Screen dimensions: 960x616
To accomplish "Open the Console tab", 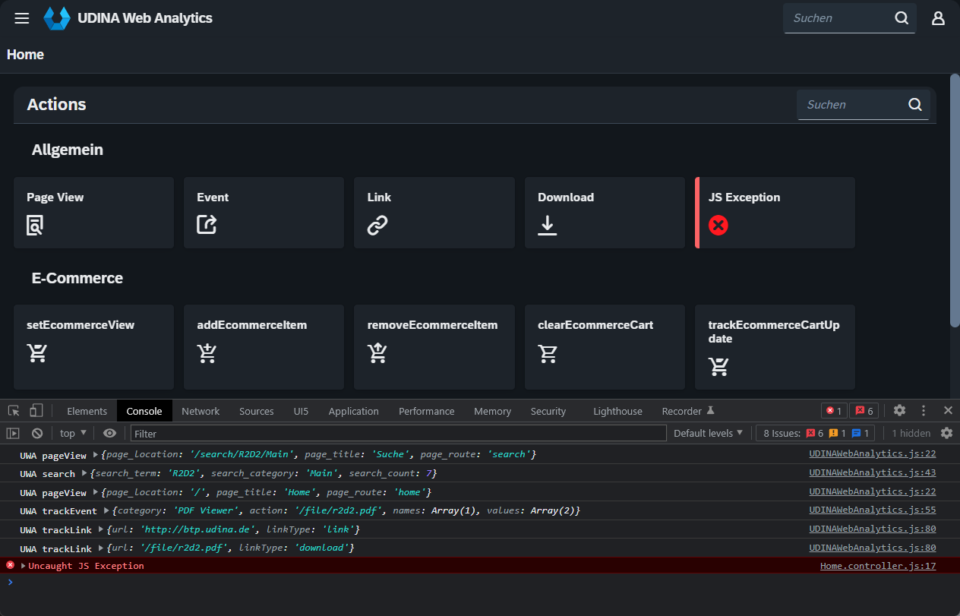I will click(144, 411).
